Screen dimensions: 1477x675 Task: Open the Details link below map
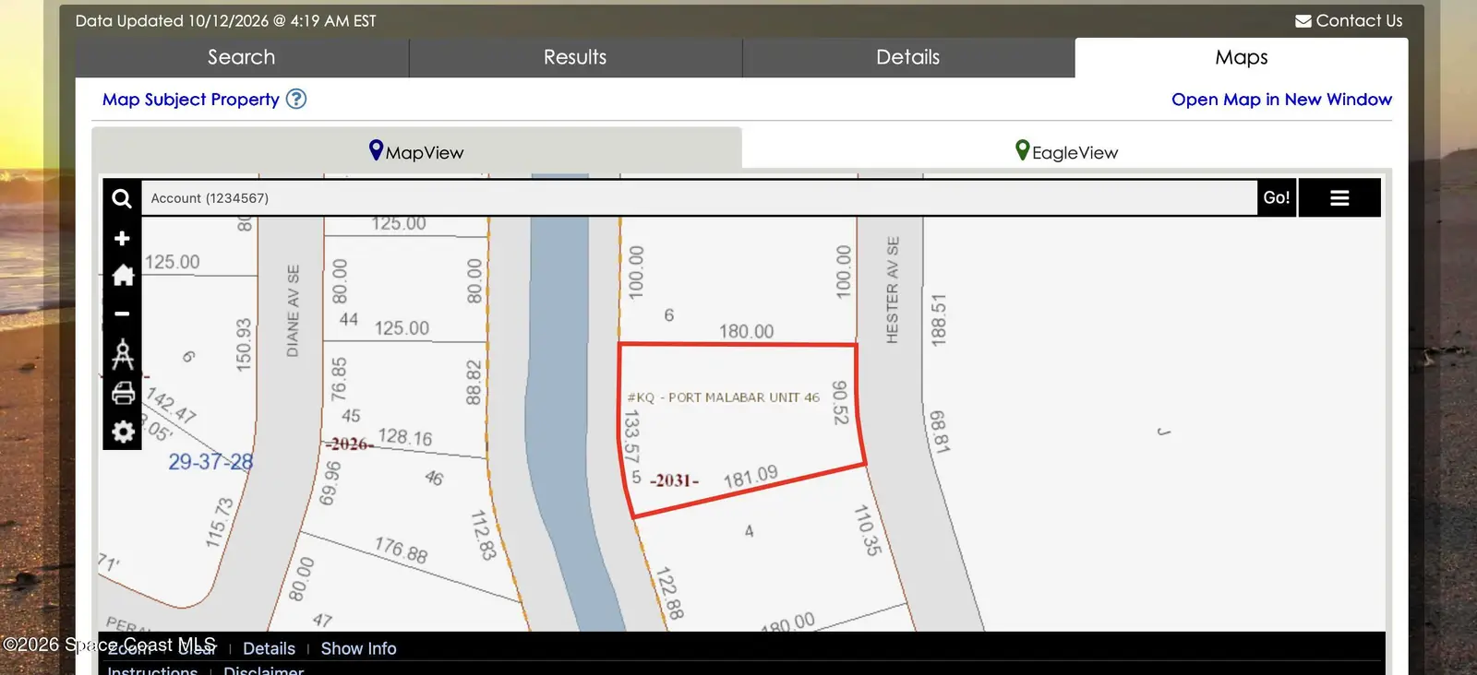click(269, 648)
